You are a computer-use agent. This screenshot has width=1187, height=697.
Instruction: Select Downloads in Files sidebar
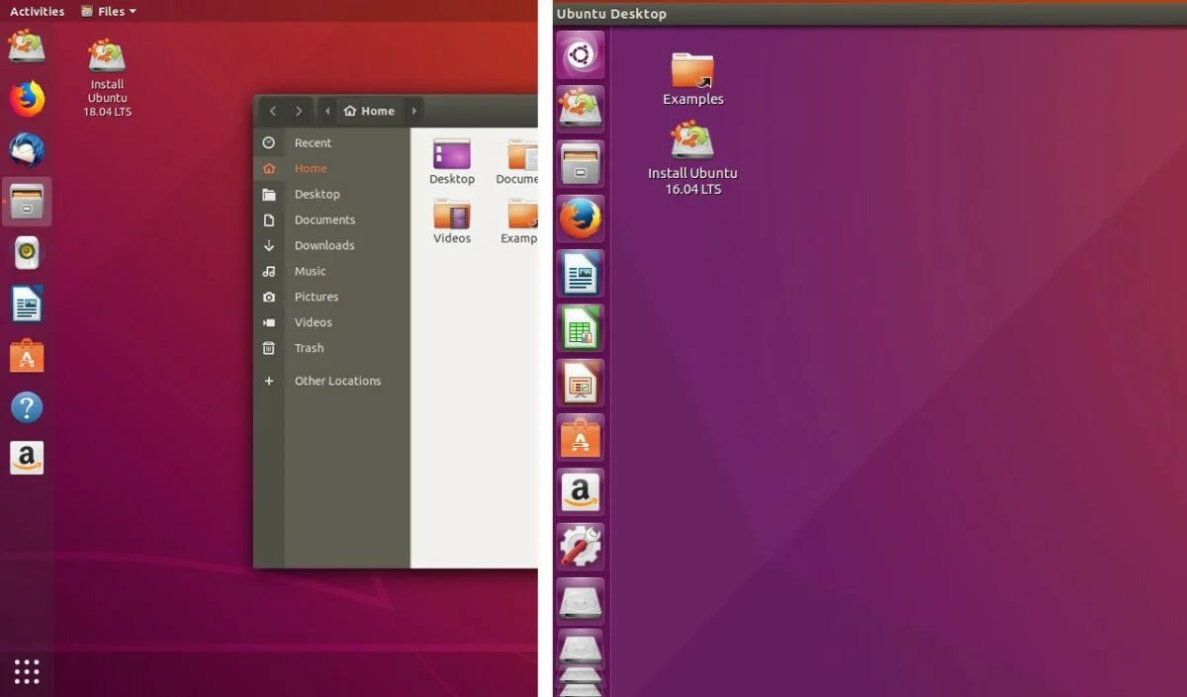click(x=331, y=245)
